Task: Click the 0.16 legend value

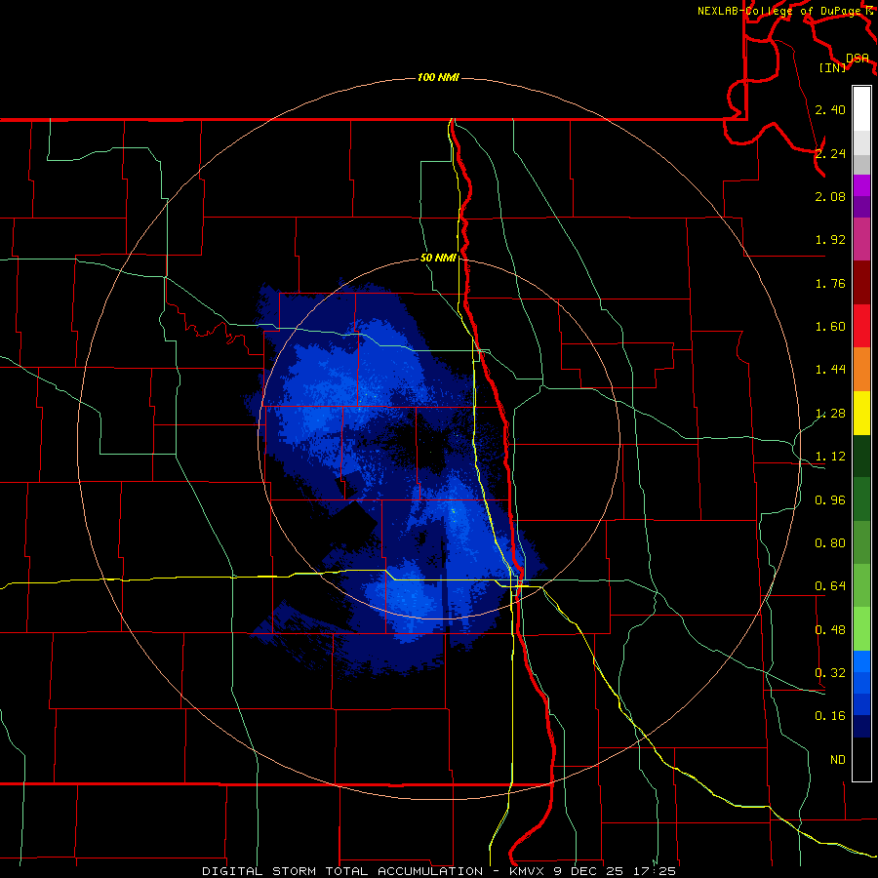Action: (830, 716)
